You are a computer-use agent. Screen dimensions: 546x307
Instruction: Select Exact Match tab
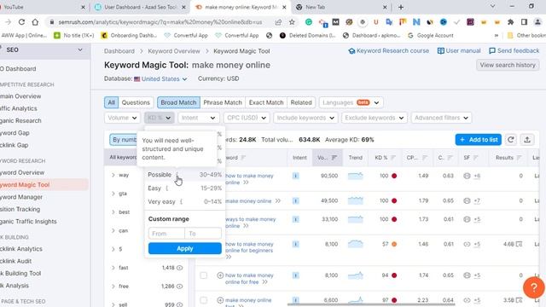(x=266, y=102)
